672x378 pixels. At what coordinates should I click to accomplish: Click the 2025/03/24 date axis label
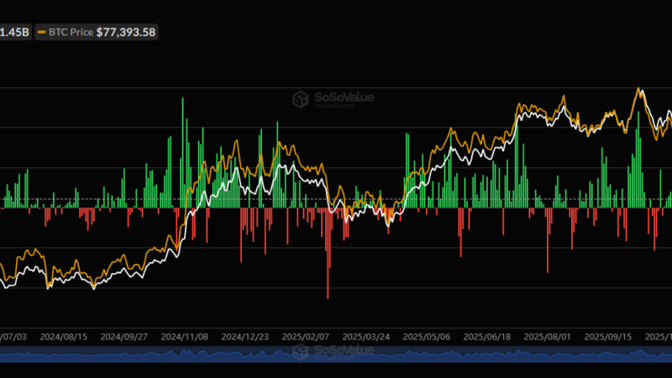click(x=366, y=337)
